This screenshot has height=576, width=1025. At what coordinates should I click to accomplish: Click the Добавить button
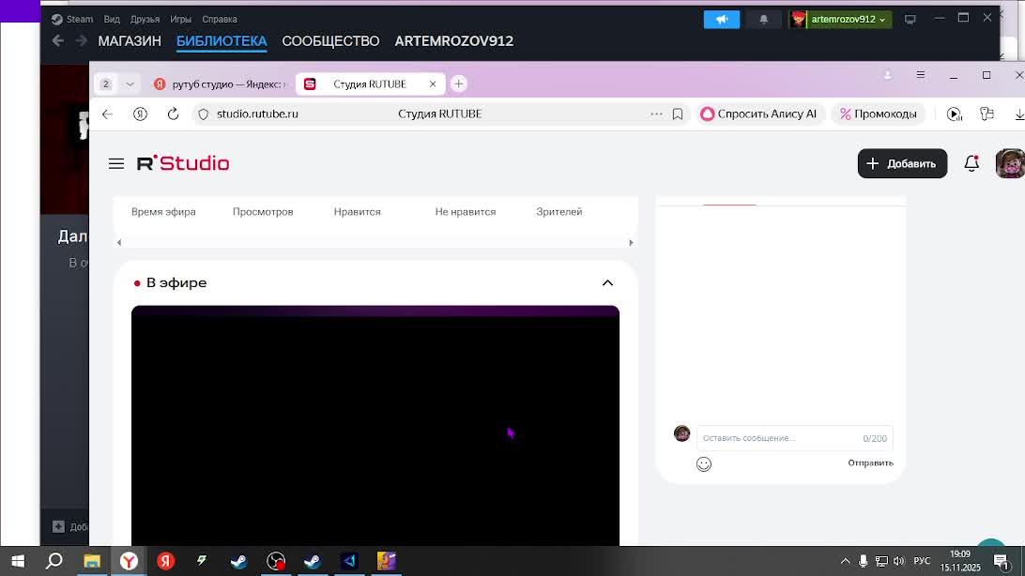point(902,163)
